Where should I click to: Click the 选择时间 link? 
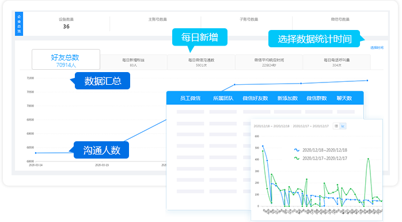377,48
